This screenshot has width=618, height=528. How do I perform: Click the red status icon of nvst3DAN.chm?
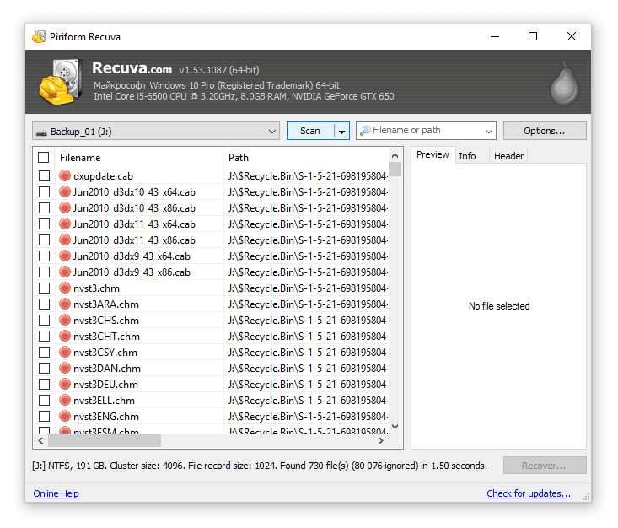pos(65,368)
